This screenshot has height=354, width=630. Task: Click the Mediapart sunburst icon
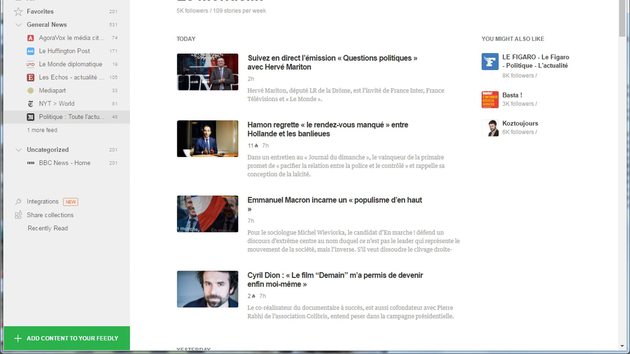tap(30, 90)
